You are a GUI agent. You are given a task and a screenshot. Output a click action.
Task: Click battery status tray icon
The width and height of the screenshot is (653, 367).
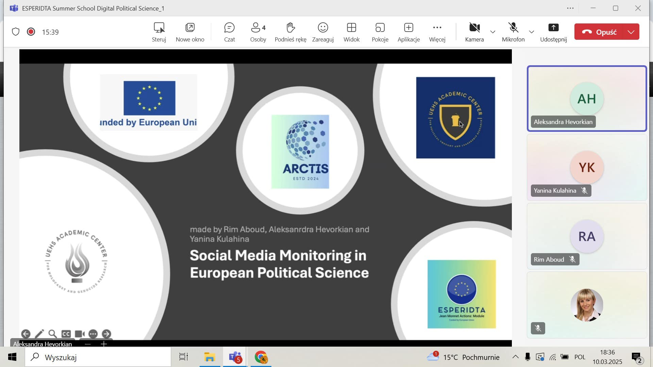tap(565, 357)
